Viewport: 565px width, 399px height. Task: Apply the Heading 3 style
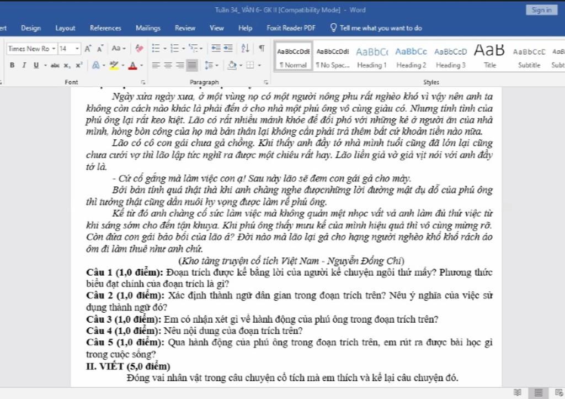(x=450, y=57)
